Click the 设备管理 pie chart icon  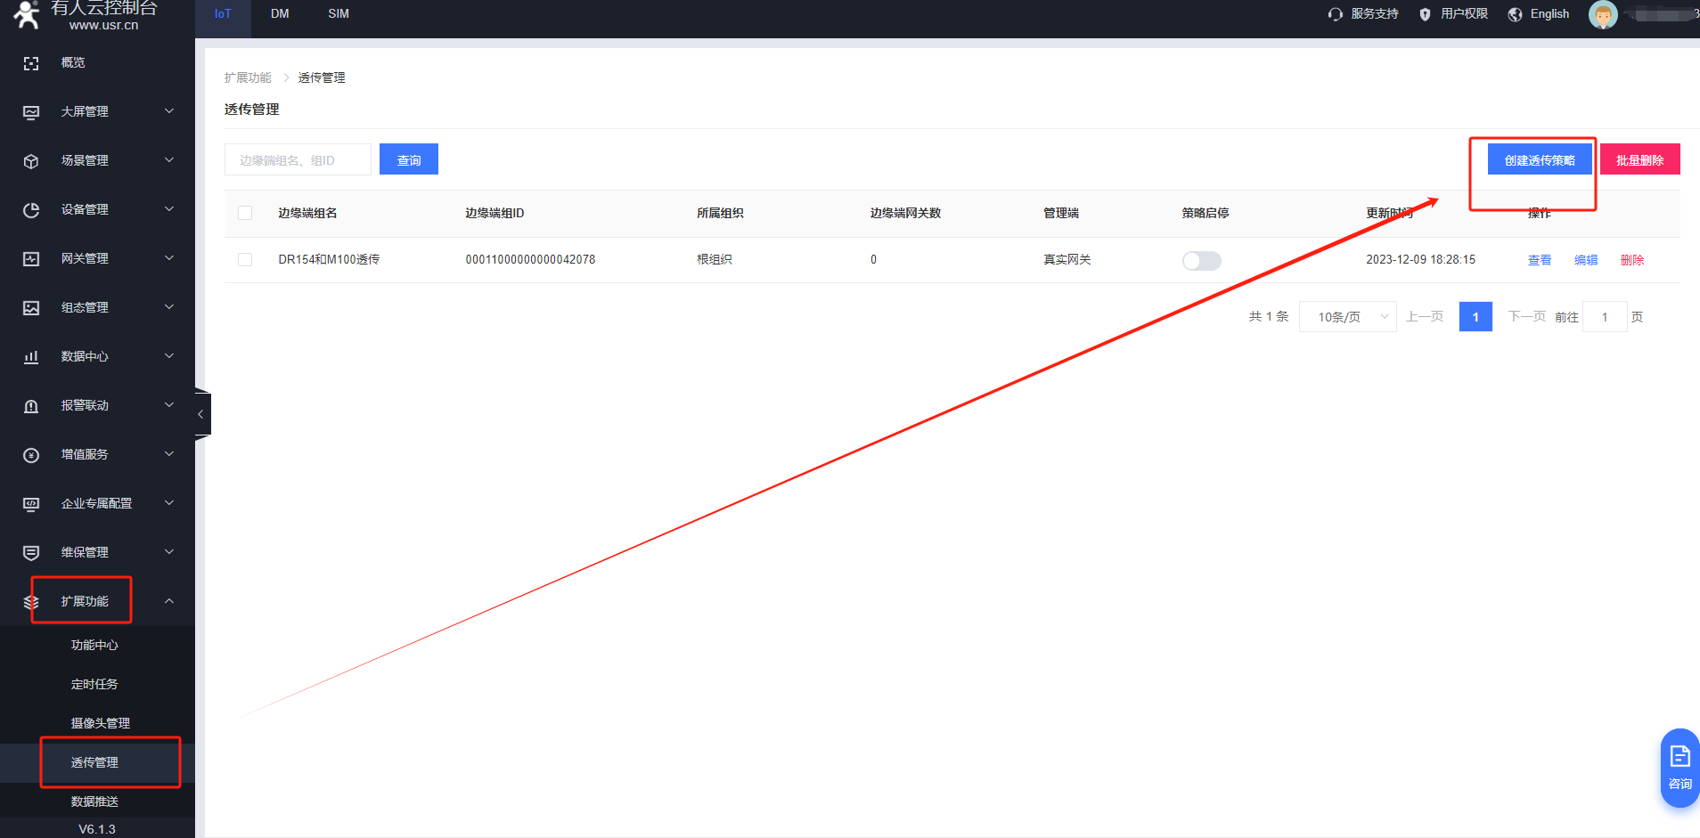click(x=31, y=210)
